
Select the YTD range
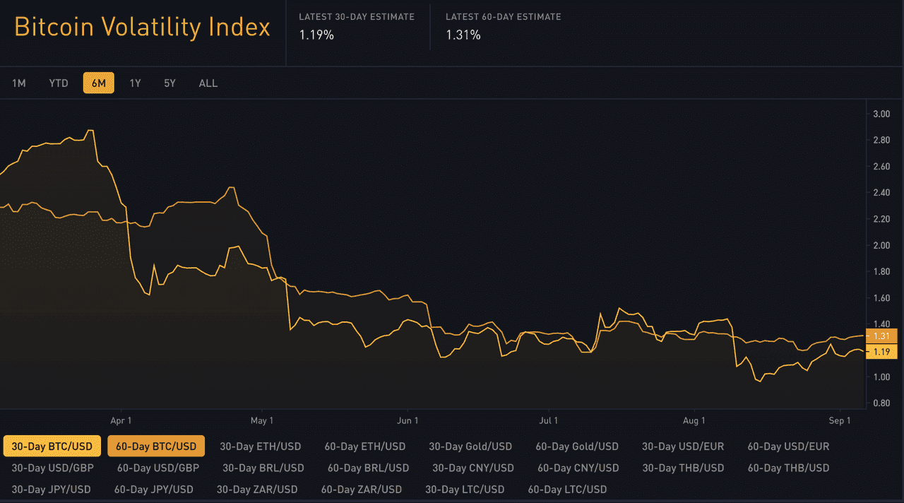click(x=59, y=83)
